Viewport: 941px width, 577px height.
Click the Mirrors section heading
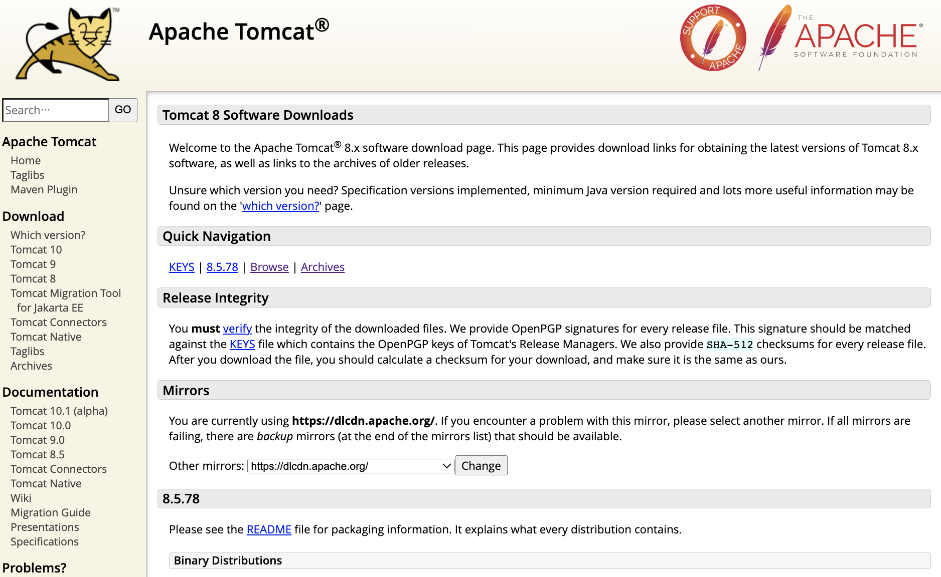pyautogui.click(x=186, y=391)
